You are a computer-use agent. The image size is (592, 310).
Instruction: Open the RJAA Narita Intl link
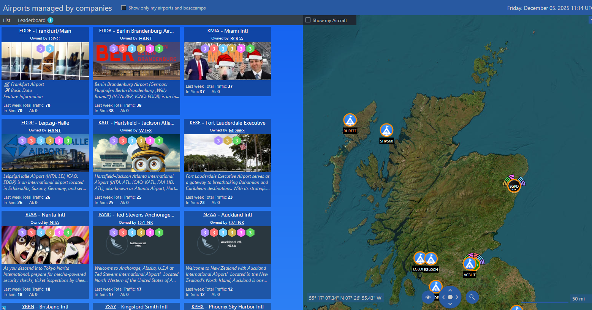tap(31, 215)
